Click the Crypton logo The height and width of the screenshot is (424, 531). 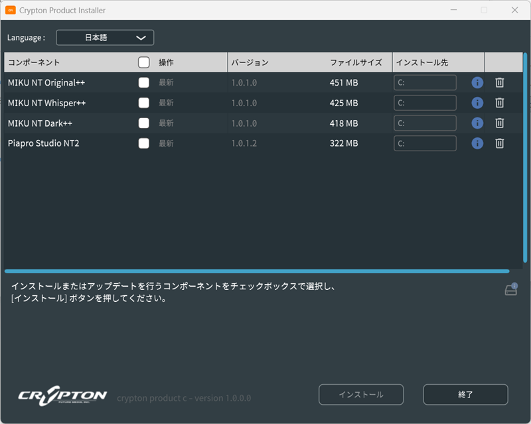(x=62, y=395)
